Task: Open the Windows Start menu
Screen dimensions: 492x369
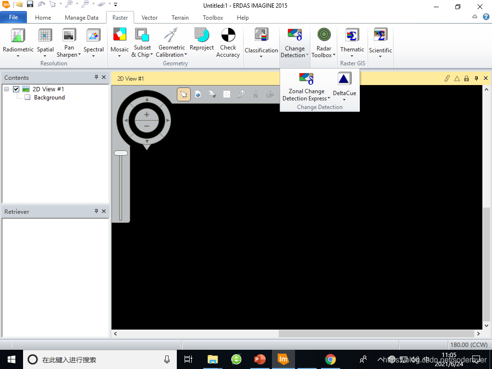Action: pos(12,359)
